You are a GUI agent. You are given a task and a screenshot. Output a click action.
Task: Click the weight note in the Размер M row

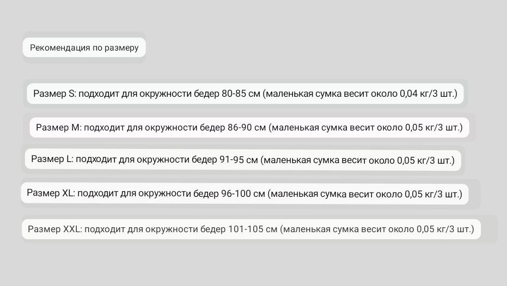365,128
